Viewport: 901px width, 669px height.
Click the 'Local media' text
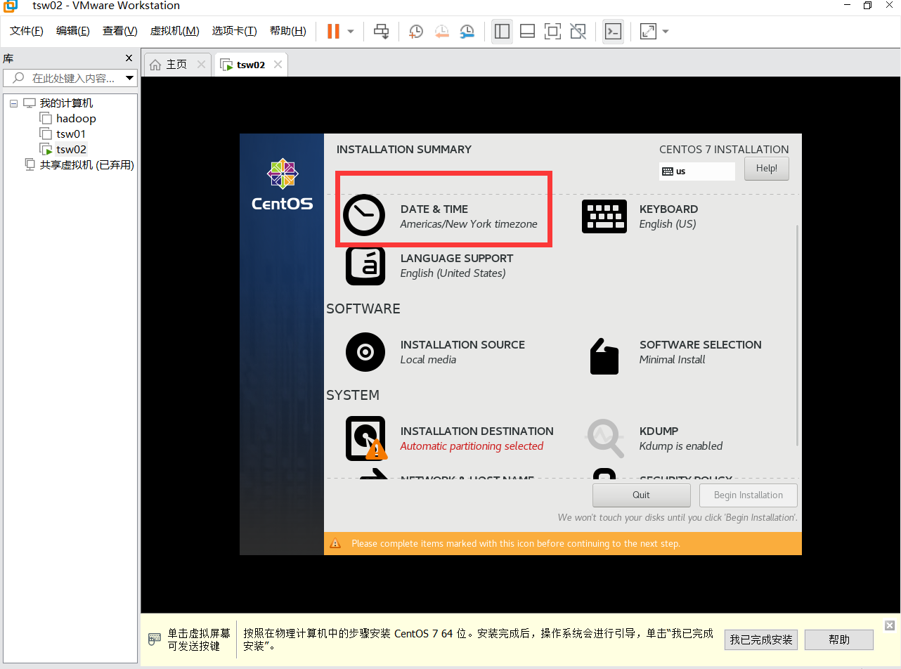pos(428,360)
